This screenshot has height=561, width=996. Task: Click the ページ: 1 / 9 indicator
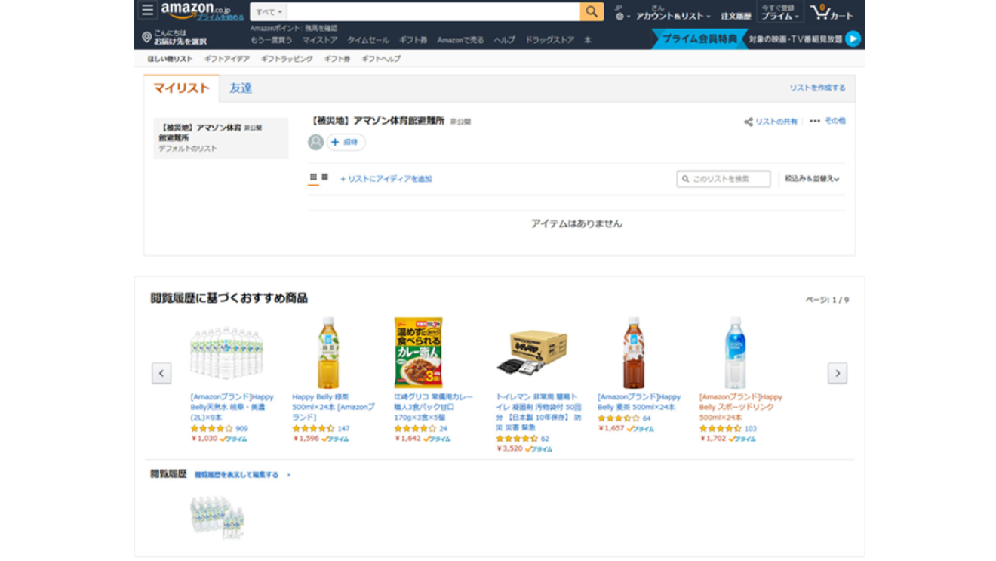(x=827, y=300)
